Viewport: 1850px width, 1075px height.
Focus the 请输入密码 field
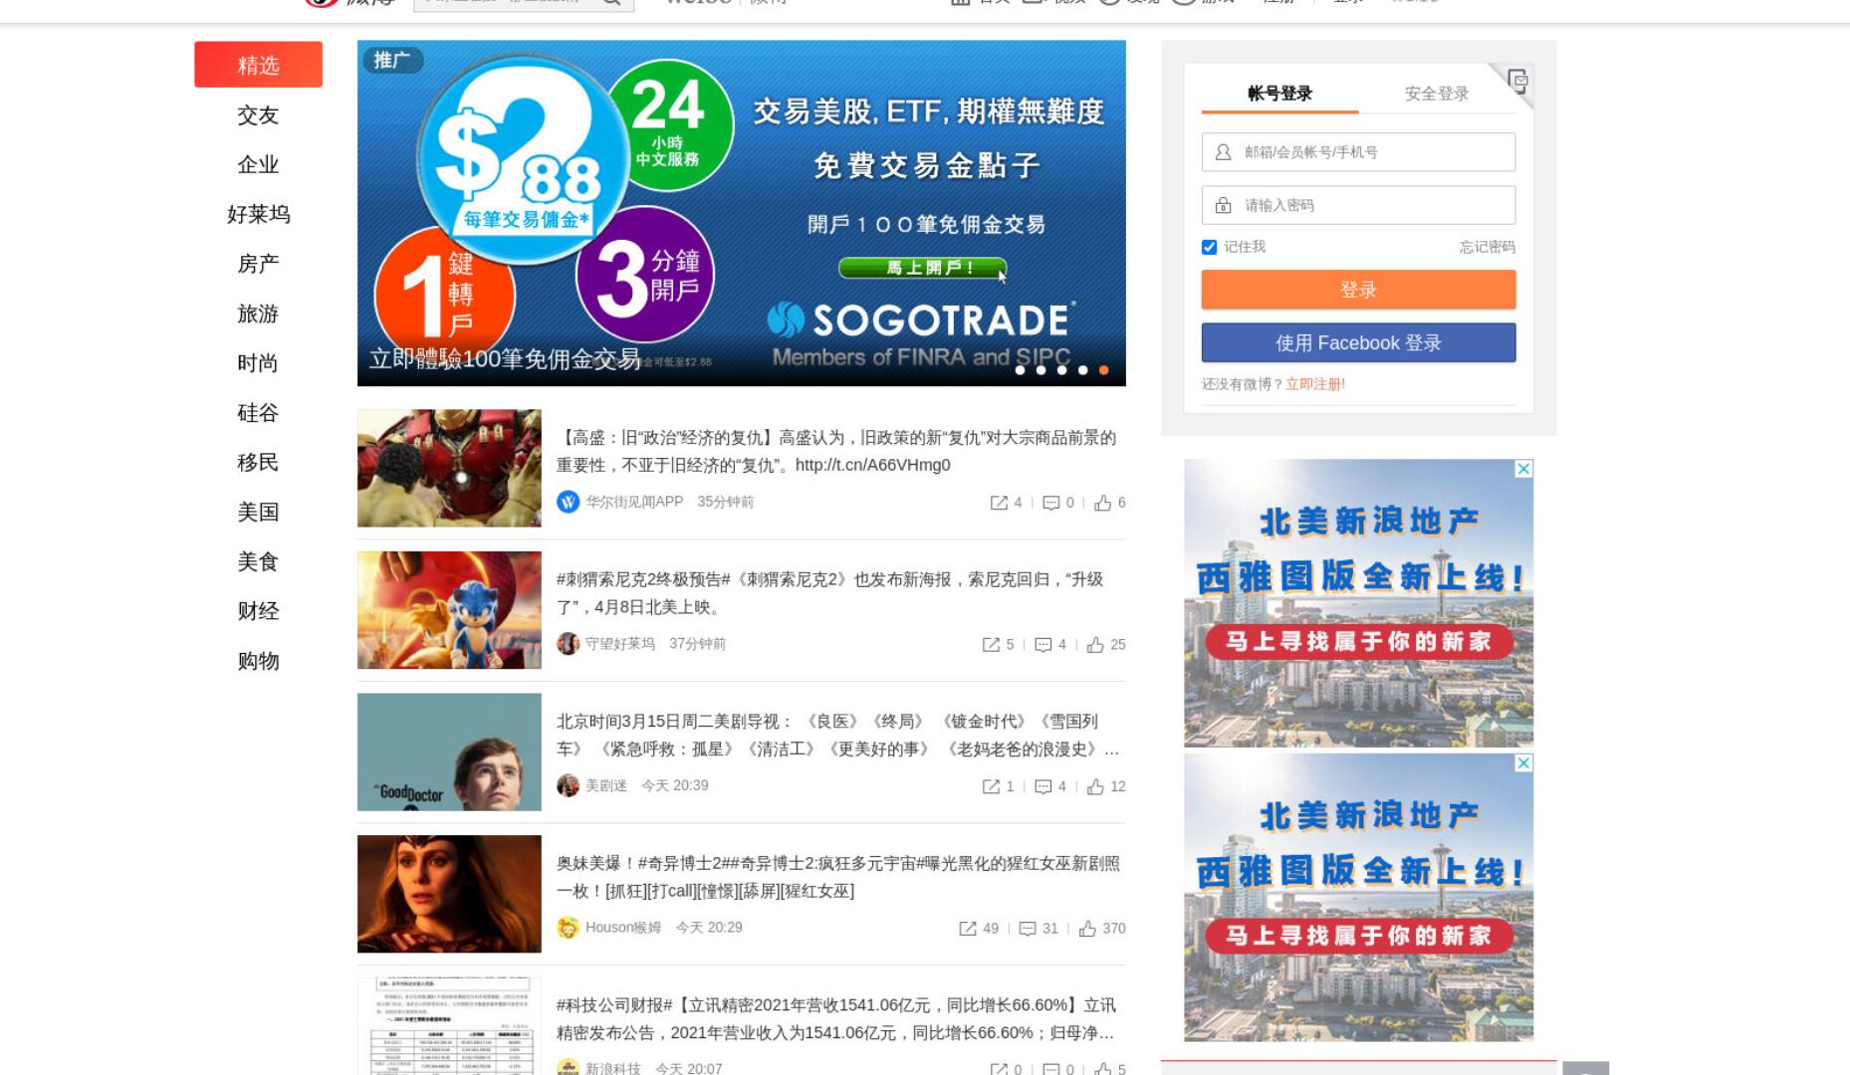1358,205
